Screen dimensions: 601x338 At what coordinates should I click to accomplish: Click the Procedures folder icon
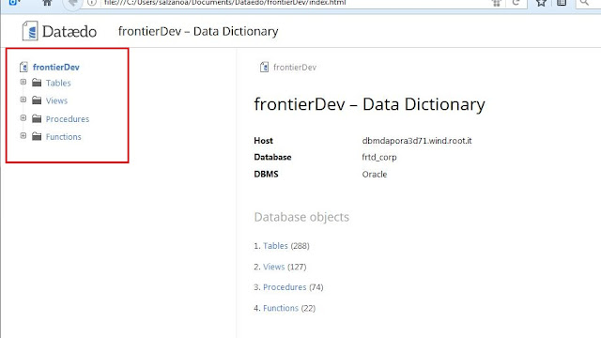[37, 118]
